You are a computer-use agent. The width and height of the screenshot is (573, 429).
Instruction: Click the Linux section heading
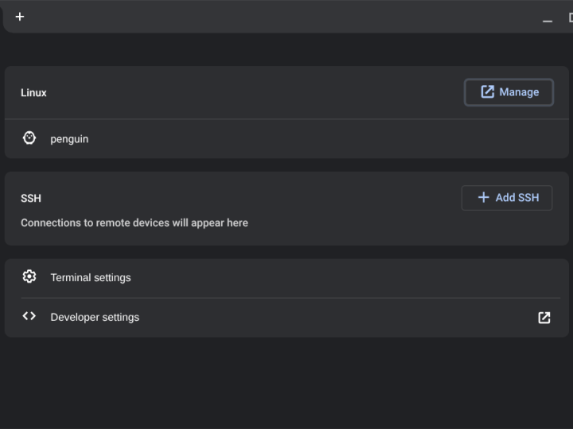tap(33, 93)
